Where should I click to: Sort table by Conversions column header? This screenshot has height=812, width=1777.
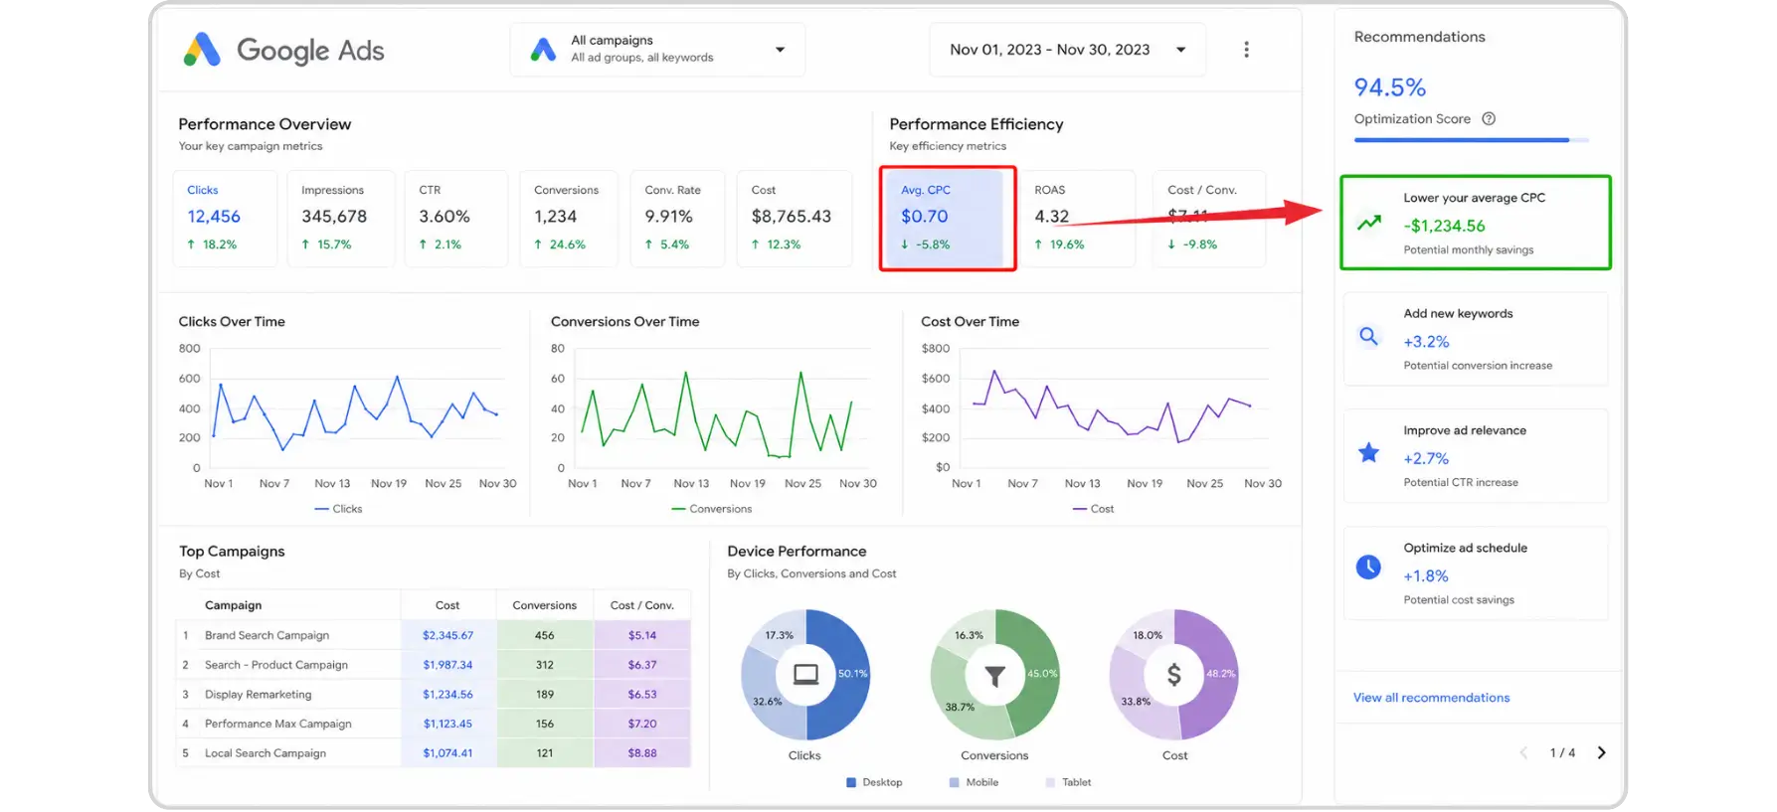(544, 605)
